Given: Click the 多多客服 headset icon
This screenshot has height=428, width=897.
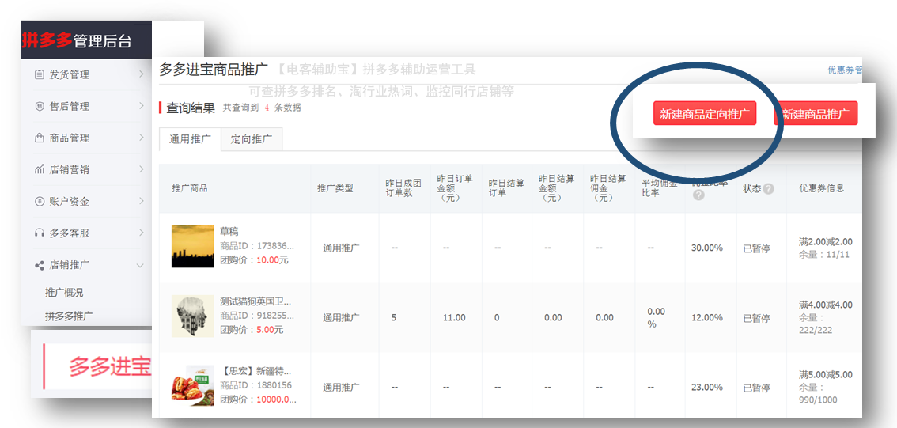Looking at the screenshot, I should pyautogui.click(x=39, y=233).
